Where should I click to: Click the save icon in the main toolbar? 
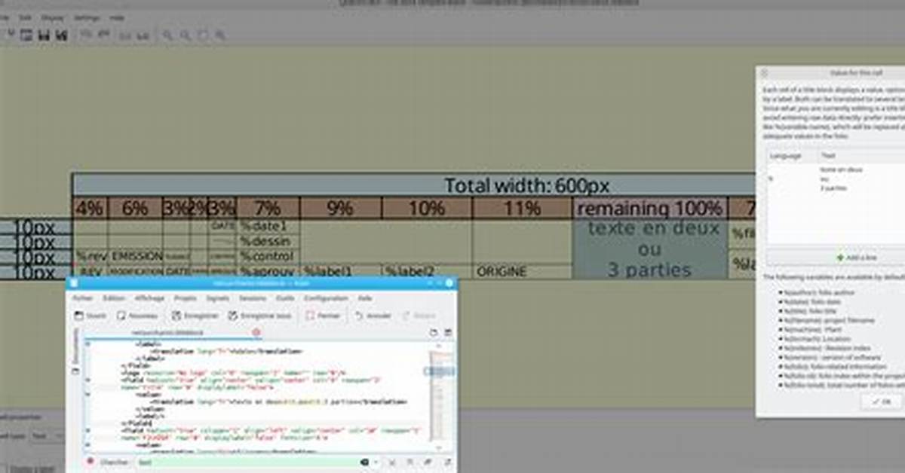tap(45, 35)
